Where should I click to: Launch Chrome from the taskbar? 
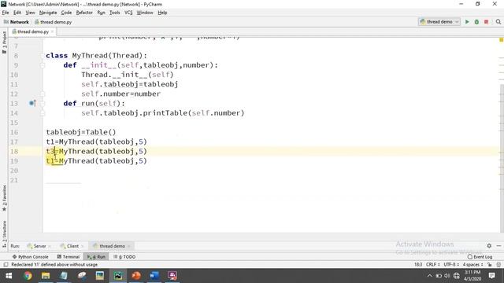28,276
